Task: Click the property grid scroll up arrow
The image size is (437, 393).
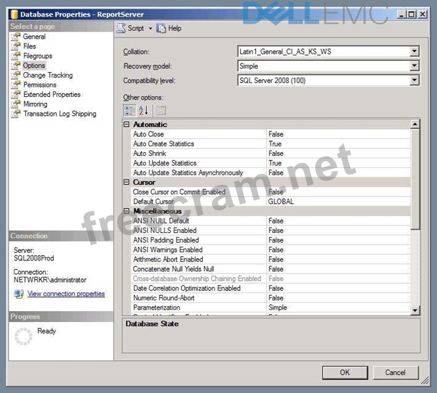Action: [415, 124]
